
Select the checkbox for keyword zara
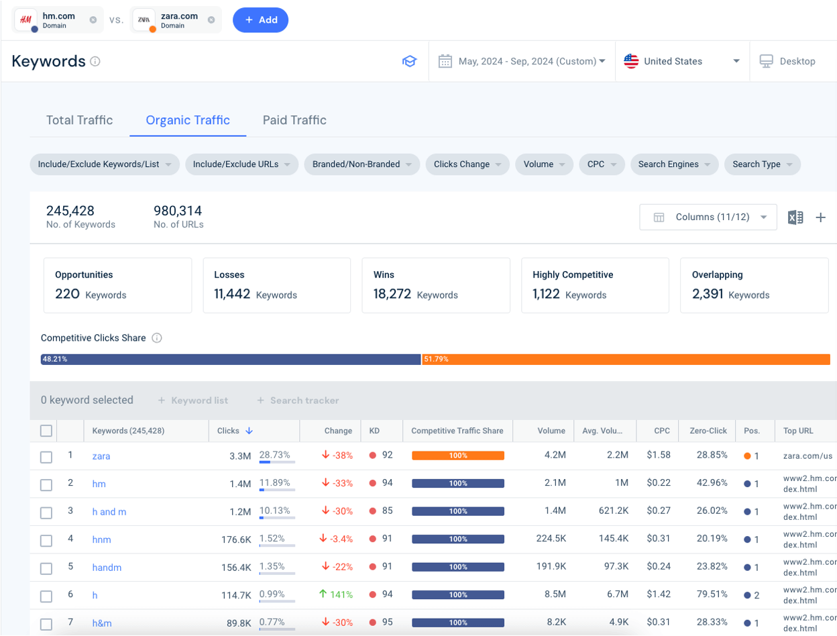coord(46,456)
